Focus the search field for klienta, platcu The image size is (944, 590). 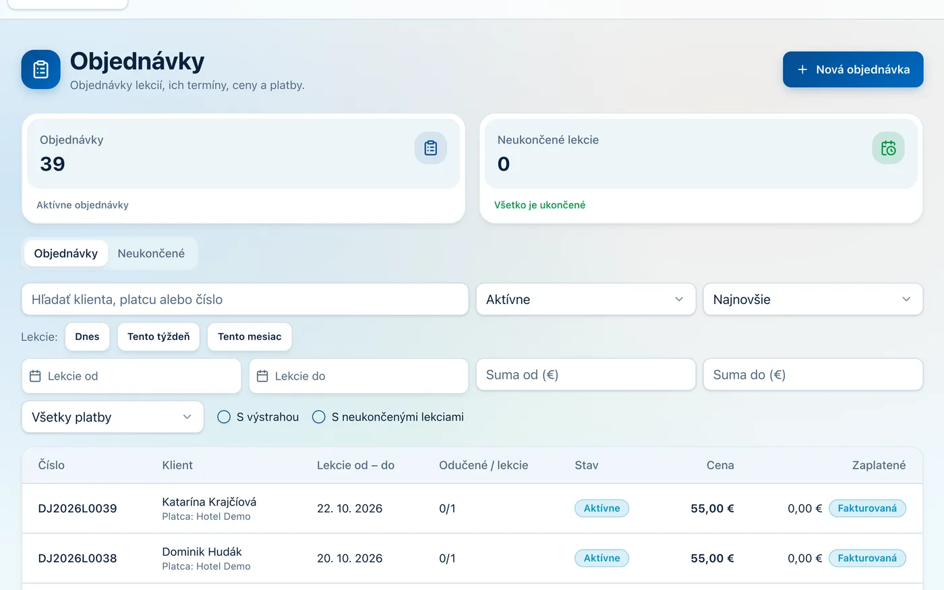(x=245, y=299)
